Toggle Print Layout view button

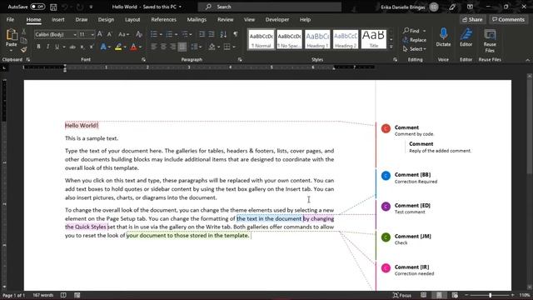[x=439, y=295]
